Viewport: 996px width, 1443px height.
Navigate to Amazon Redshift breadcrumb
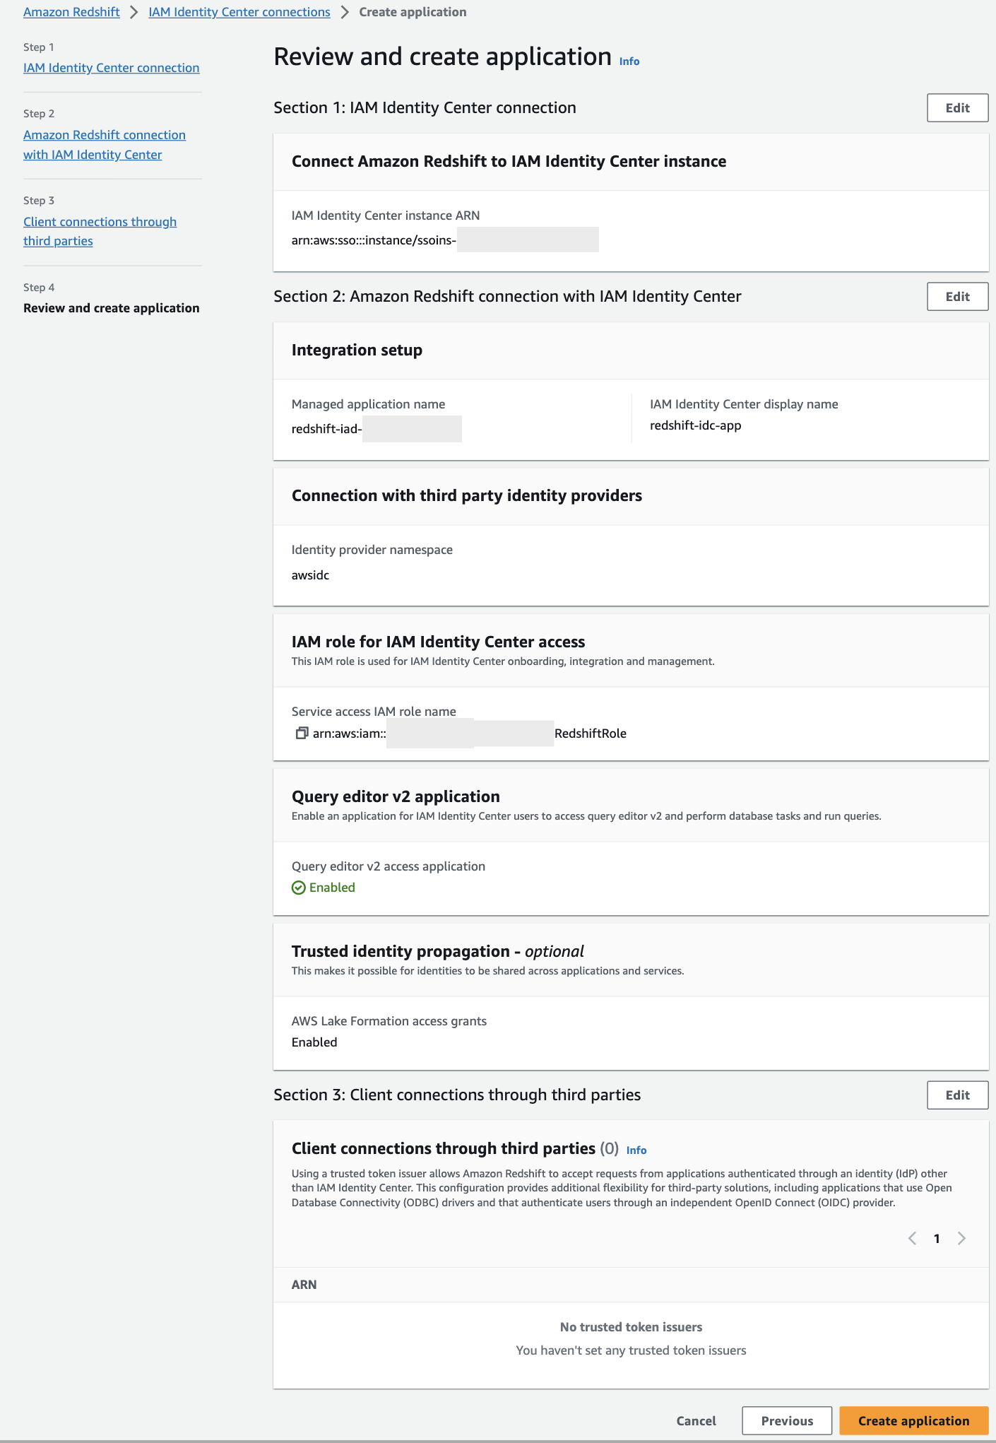[71, 12]
